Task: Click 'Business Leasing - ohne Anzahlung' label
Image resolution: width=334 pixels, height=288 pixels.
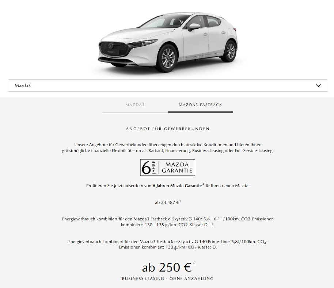Action: [x=168, y=278]
